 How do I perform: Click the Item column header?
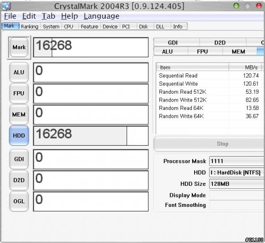pos(193,67)
